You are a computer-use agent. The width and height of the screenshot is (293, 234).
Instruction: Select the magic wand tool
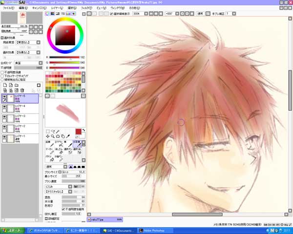tap(58, 132)
